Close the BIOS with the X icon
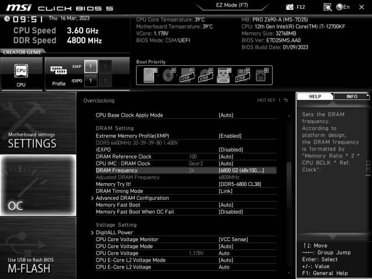Viewport: 372px width, 279px height. click(x=362, y=7)
